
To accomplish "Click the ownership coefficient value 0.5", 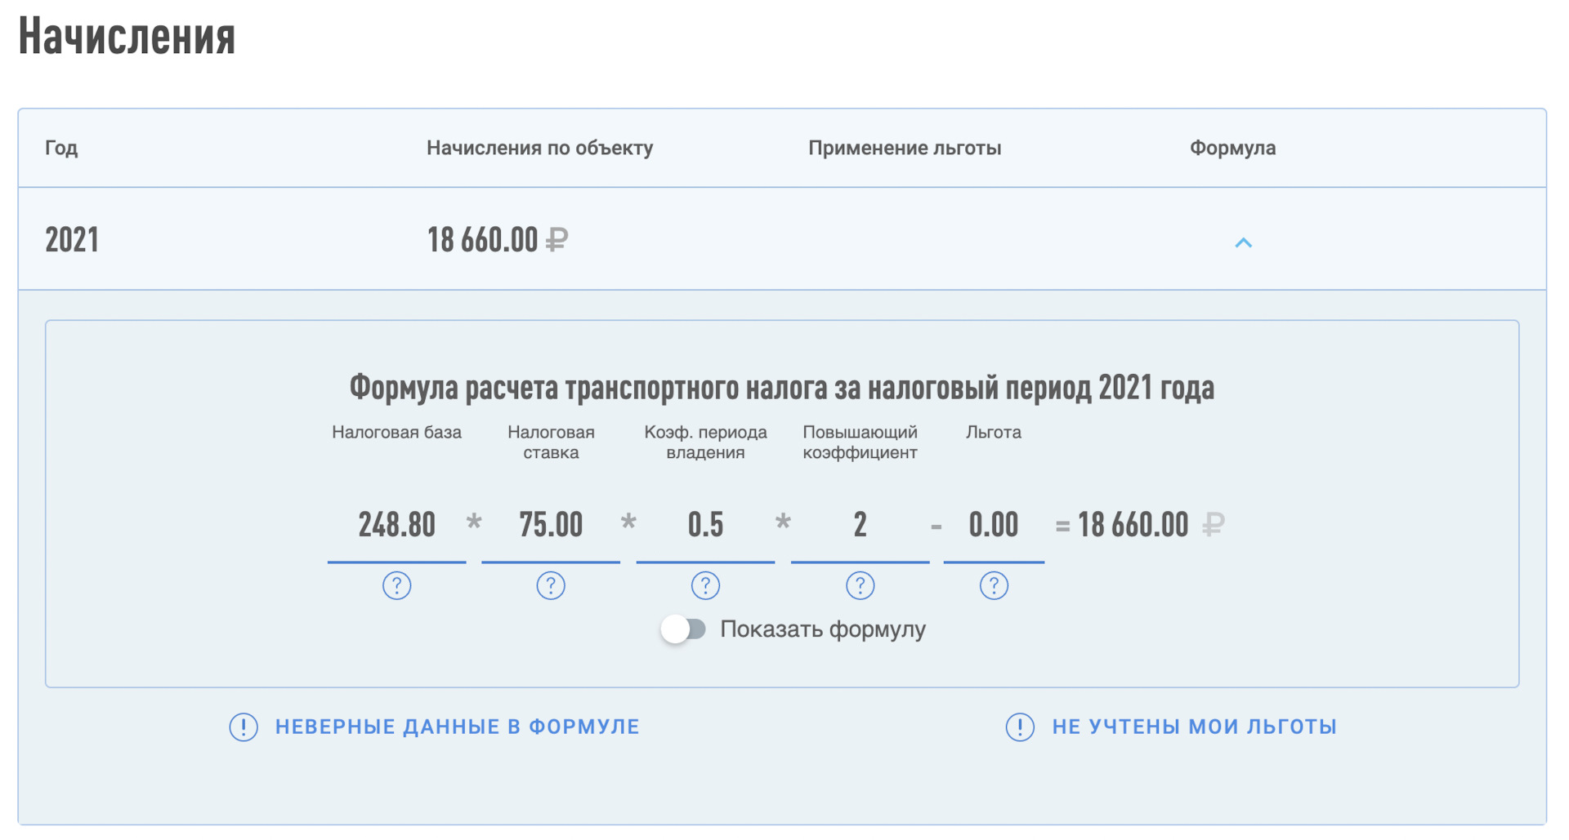I will 705,525.
